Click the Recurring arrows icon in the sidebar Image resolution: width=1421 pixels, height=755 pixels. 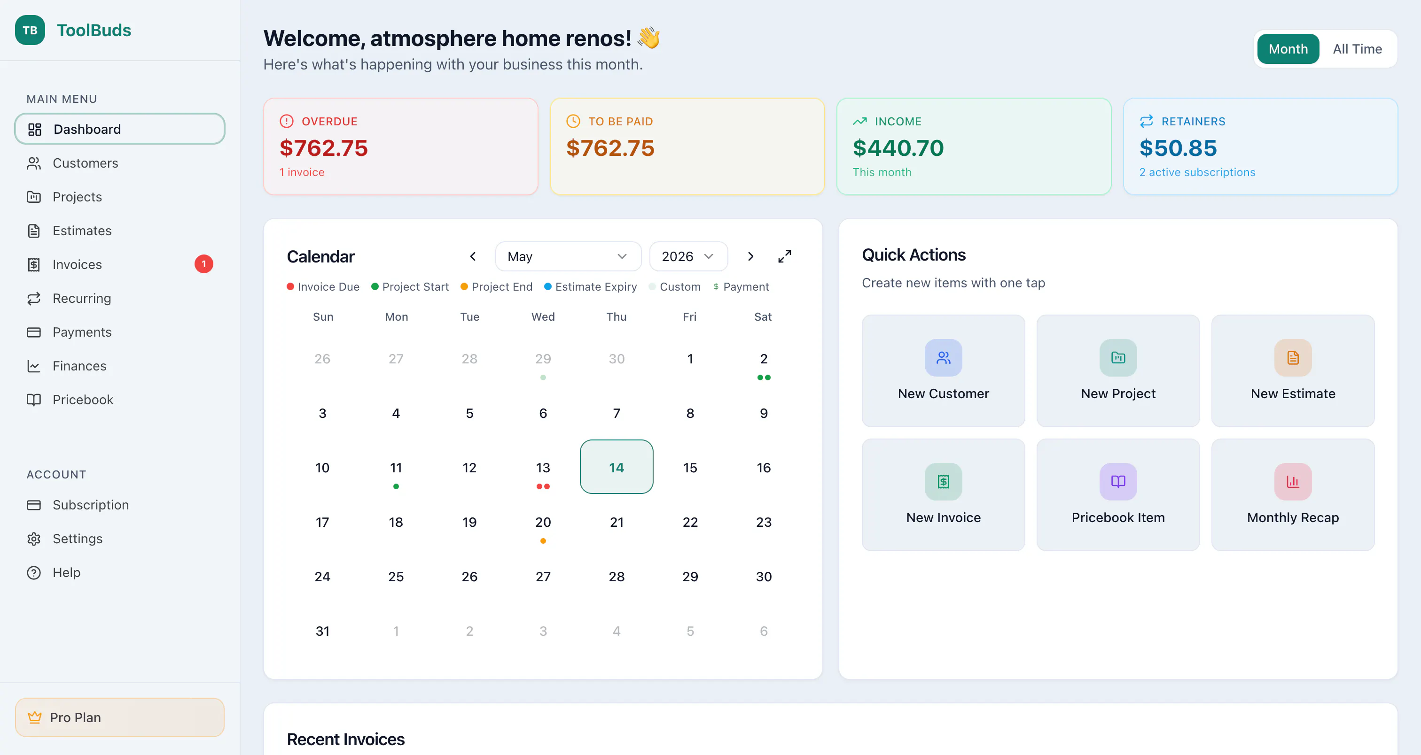(34, 298)
